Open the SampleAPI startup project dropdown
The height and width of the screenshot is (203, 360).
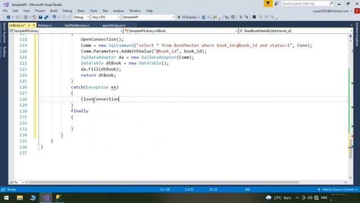[148, 17]
